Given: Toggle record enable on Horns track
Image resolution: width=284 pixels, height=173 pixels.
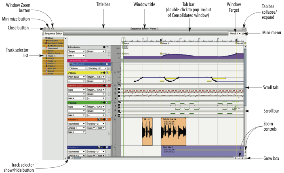Looking at the screenshot, I should point(104,73).
